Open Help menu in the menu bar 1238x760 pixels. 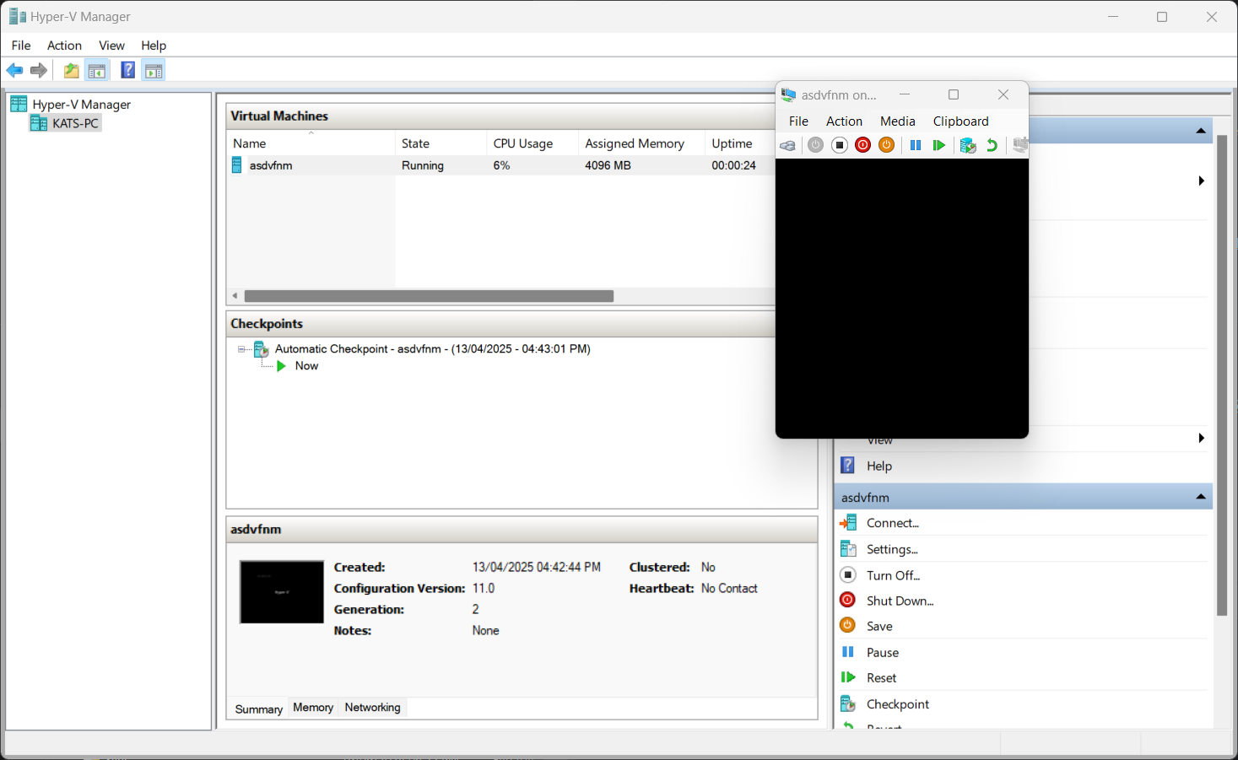154,46
